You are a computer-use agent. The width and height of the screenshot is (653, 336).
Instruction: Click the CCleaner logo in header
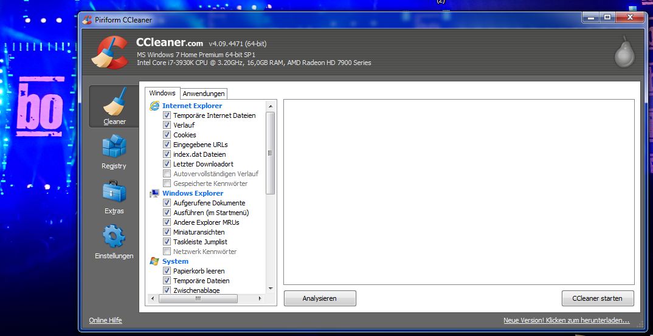(x=110, y=52)
